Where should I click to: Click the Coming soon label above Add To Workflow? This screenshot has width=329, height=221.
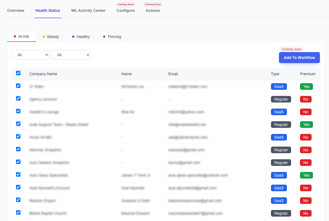pyautogui.click(x=291, y=49)
